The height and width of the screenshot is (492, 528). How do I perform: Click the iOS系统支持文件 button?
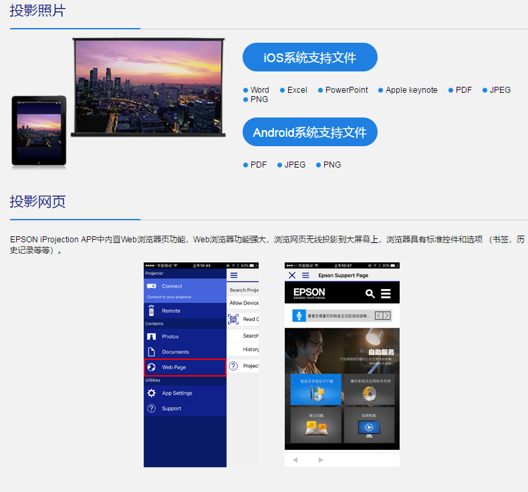[x=309, y=57]
